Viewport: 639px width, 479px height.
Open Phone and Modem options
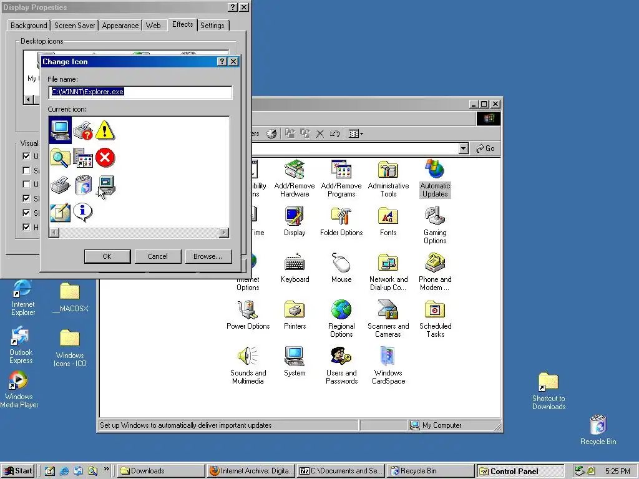tap(435, 272)
